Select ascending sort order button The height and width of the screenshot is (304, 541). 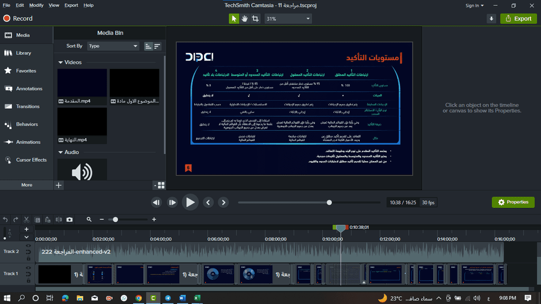(x=148, y=46)
